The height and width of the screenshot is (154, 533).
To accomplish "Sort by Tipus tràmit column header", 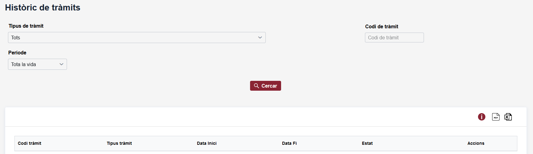I will coord(119,143).
